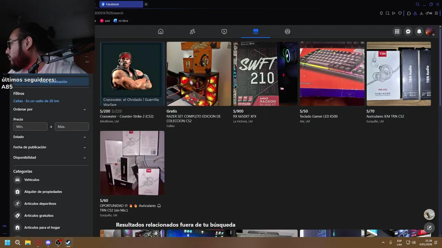Click browser send flow arrow icon
The height and width of the screenshot is (248, 442).
[394, 13]
